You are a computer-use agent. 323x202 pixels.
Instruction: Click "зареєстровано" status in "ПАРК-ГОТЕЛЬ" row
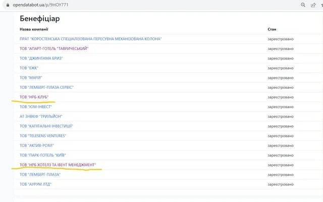[x=281, y=155]
